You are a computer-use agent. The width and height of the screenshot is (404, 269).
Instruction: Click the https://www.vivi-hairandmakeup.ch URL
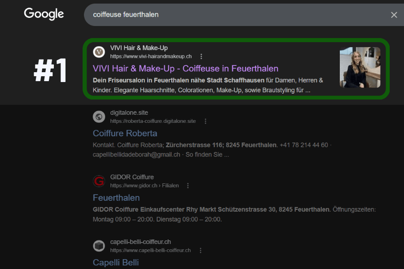click(151, 56)
